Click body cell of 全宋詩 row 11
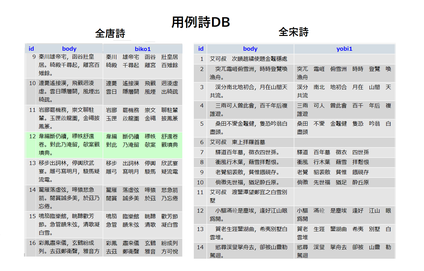The height and width of the screenshot is (271, 424). click(x=250, y=196)
